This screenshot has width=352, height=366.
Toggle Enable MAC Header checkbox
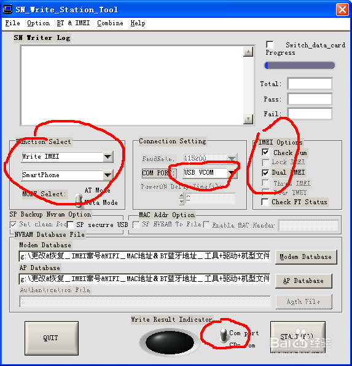click(x=206, y=225)
